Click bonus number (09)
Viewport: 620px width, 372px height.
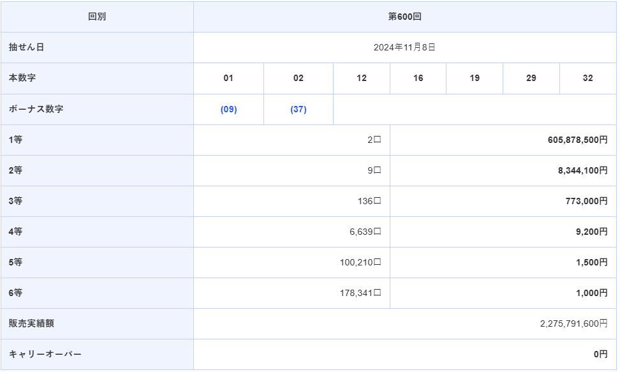tap(228, 110)
